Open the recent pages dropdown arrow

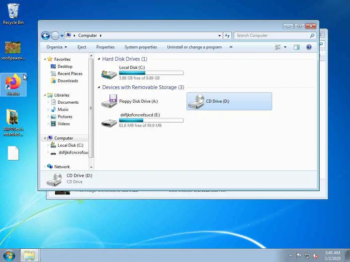pos(62,35)
